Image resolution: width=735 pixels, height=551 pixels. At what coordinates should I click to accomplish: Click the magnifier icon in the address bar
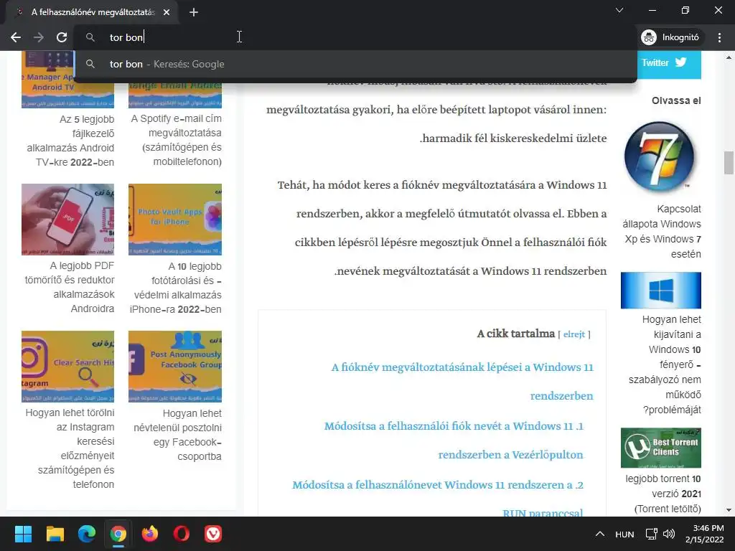[x=90, y=37]
